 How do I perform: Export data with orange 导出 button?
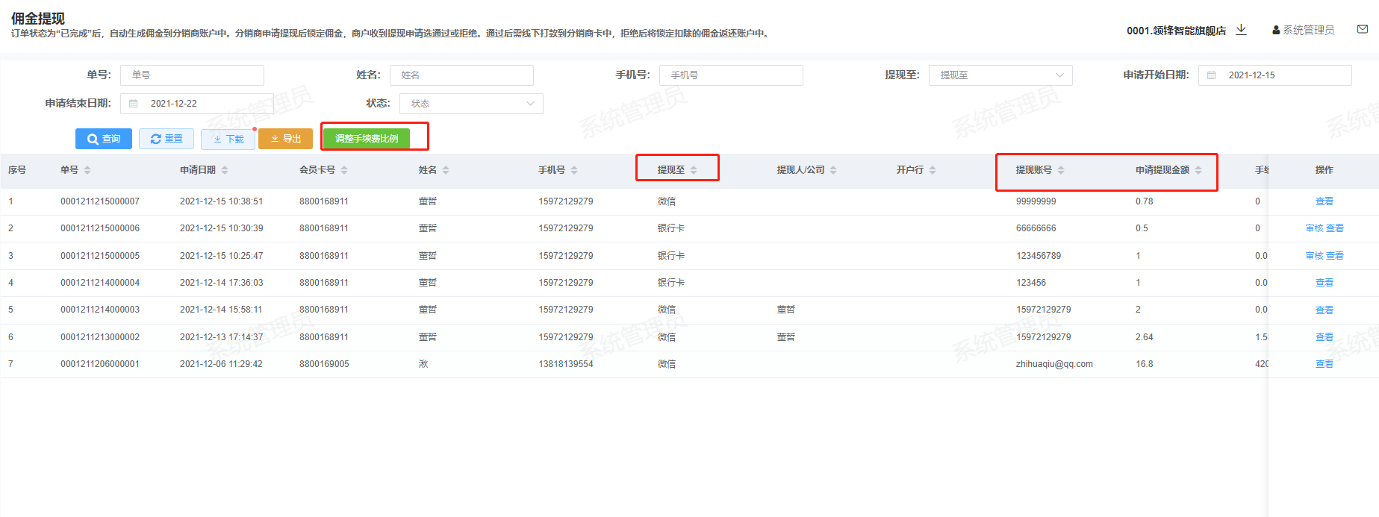click(x=285, y=139)
